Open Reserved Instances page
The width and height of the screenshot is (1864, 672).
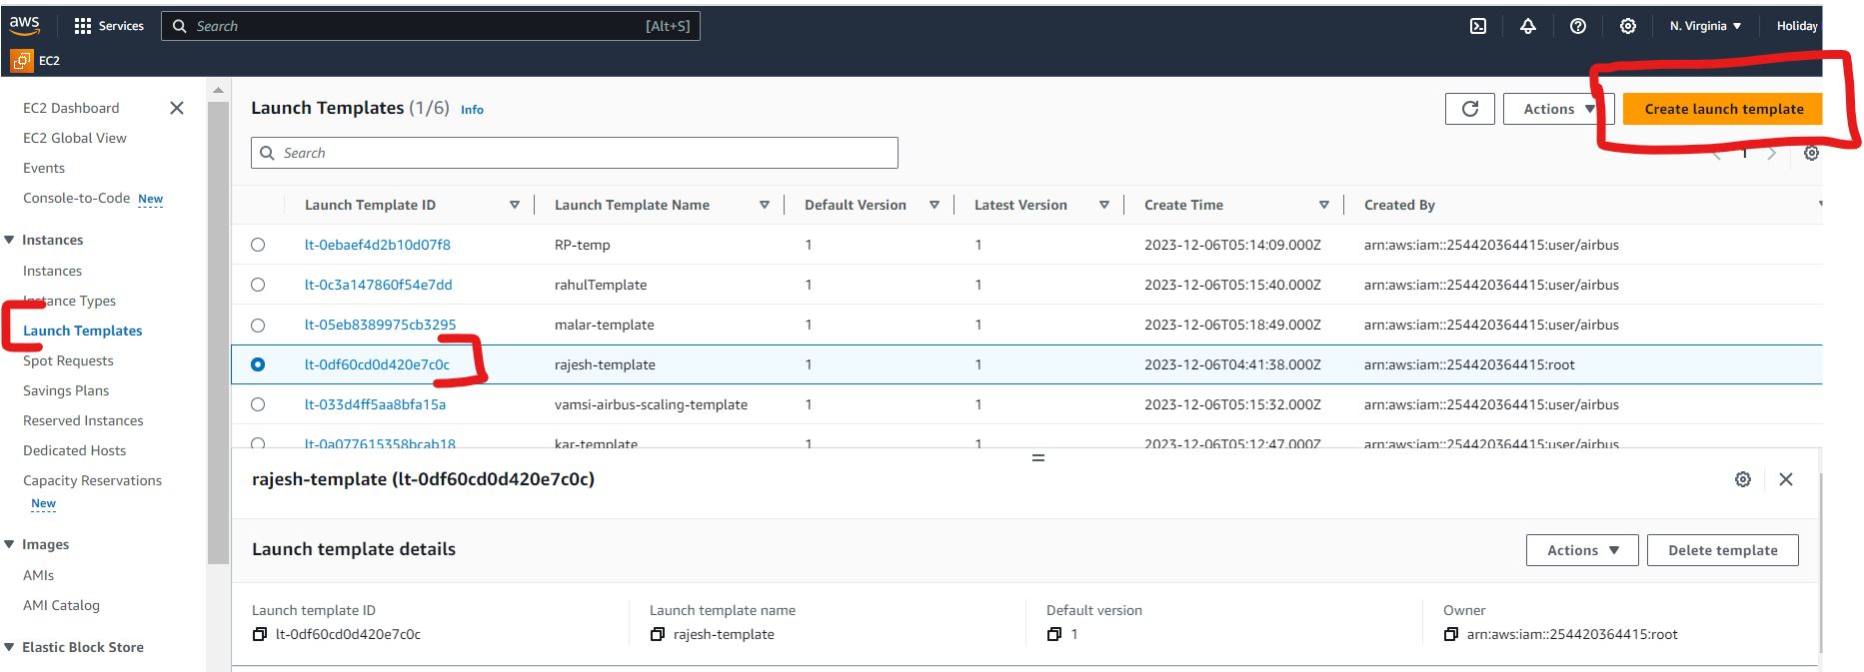tap(83, 420)
